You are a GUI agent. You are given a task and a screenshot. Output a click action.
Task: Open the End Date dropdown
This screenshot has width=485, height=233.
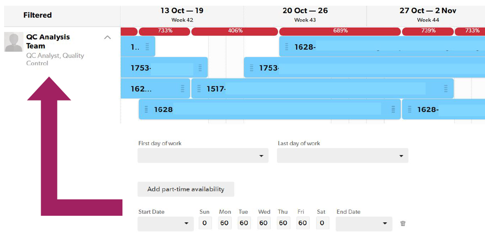coord(364,223)
